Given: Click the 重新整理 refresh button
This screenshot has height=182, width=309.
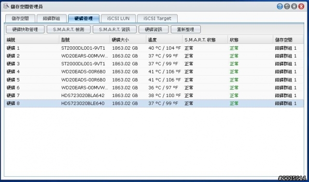Looking at the screenshot, I should pyautogui.click(x=185, y=29).
